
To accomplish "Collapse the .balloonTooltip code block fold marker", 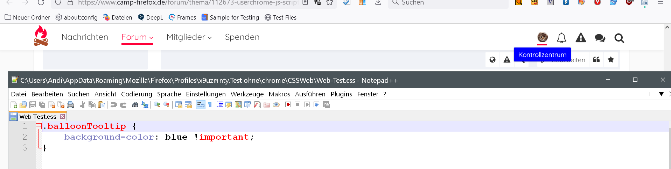I will 38,126.
